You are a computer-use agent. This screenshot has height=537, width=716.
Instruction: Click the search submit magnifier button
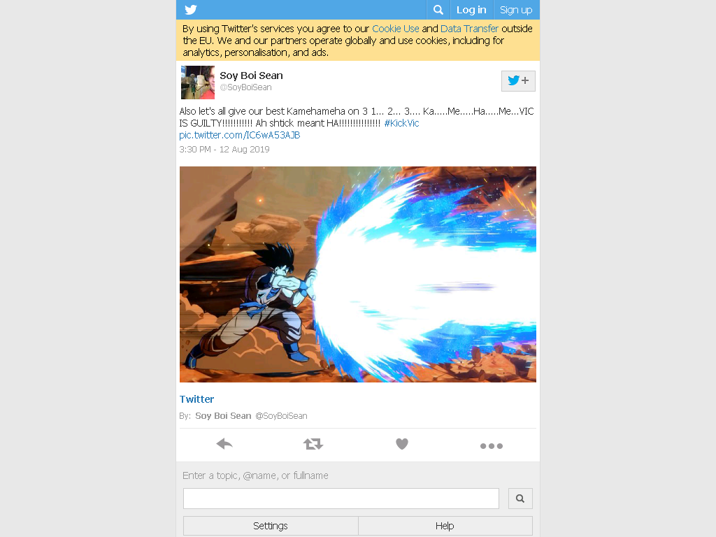pos(520,499)
